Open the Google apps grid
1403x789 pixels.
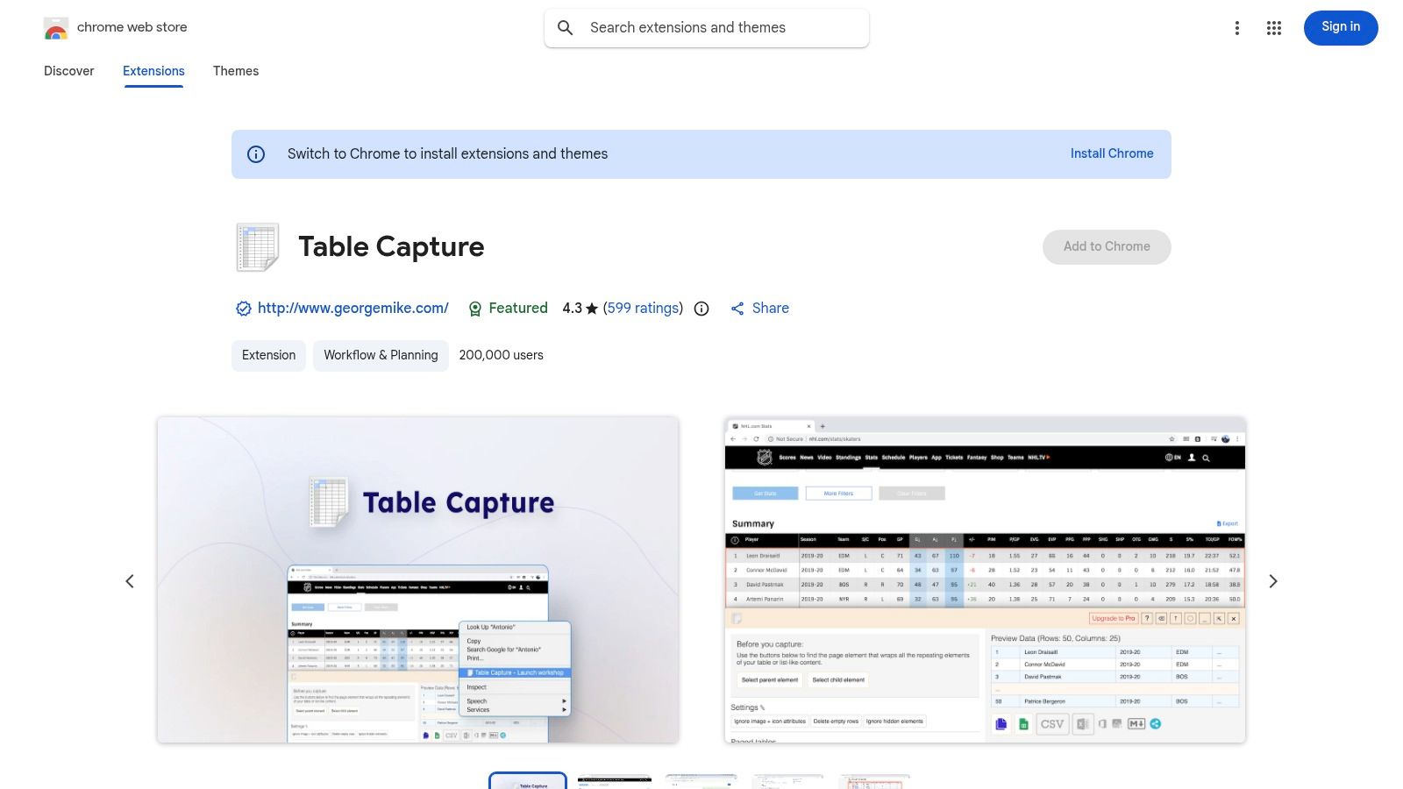pyautogui.click(x=1274, y=28)
